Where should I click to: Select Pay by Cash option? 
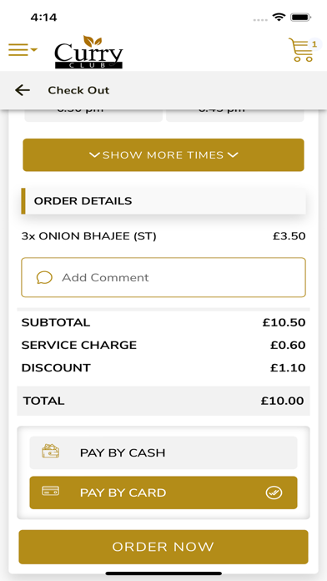pos(163,452)
